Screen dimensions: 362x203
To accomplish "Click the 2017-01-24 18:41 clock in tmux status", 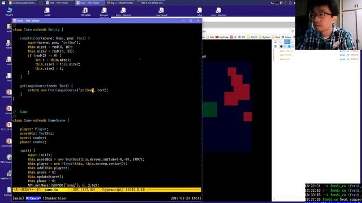I will click(186, 198).
